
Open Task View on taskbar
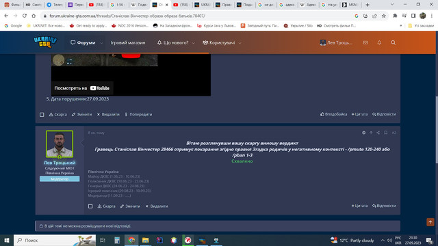point(103,240)
